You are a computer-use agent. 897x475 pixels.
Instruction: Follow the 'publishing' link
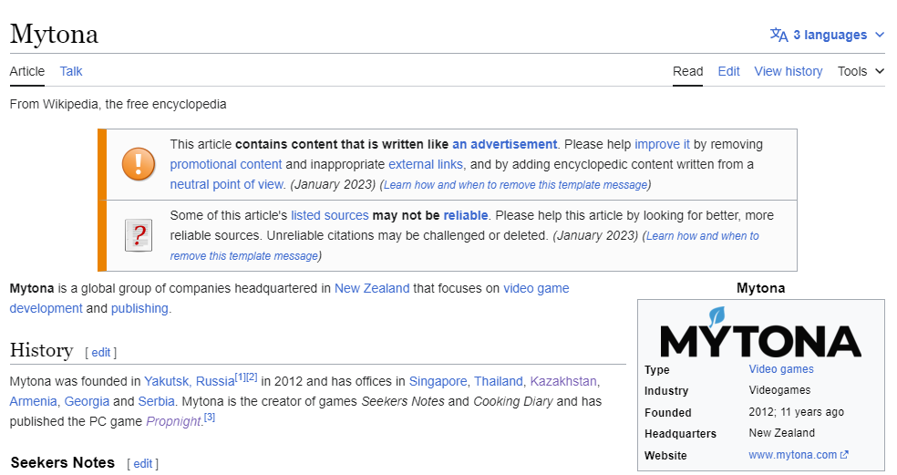139,308
